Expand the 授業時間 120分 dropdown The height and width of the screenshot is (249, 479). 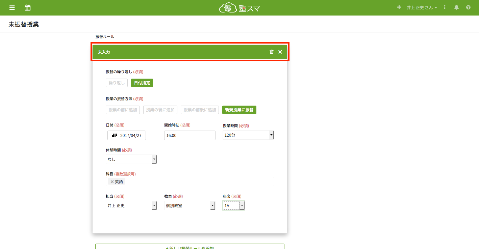(x=248, y=135)
